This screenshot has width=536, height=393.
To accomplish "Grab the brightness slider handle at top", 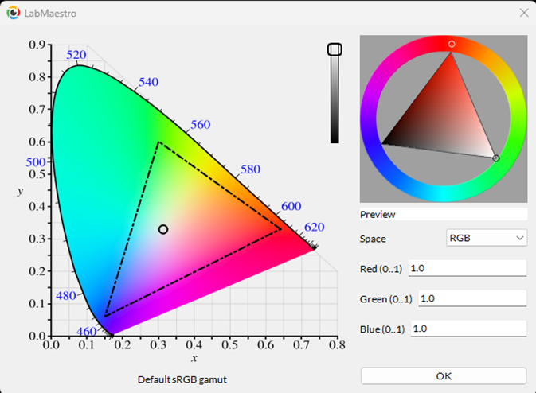I will 335,49.
